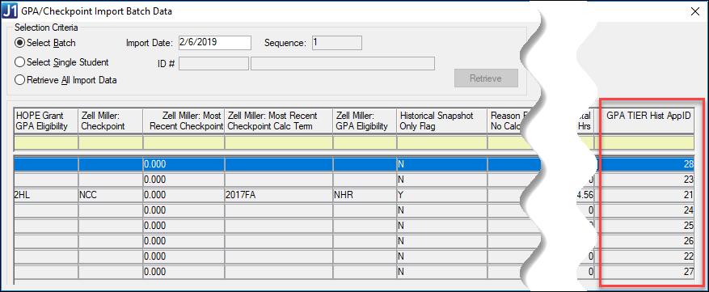709x292 pixels.
Task: Click the Retrieve button
Action: (x=486, y=78)
